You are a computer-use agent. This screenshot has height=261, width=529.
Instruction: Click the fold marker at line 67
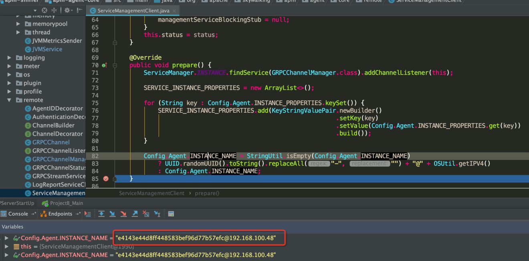click(x=115, y=42)
